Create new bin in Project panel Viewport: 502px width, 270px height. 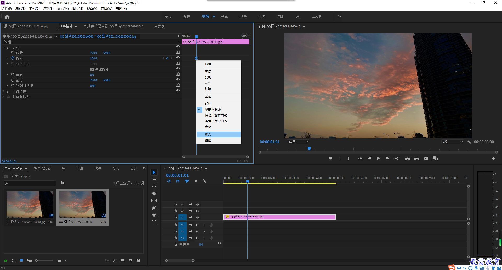[x=123, y=260]
